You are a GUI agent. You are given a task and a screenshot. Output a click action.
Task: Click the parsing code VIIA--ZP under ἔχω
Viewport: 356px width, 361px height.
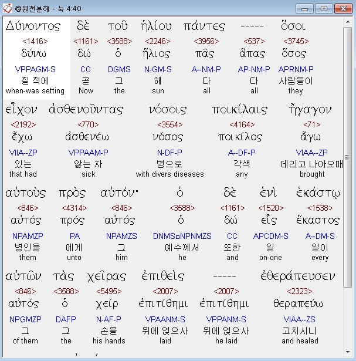(23, 153)
